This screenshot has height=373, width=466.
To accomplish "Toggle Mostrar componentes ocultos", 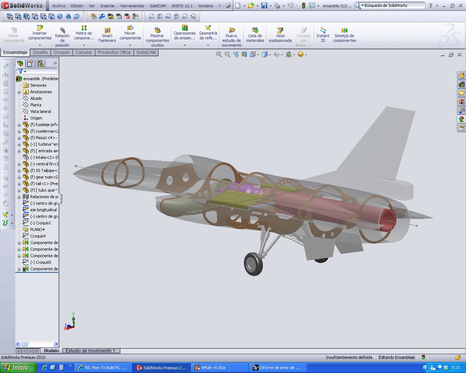I will point(157,37).
